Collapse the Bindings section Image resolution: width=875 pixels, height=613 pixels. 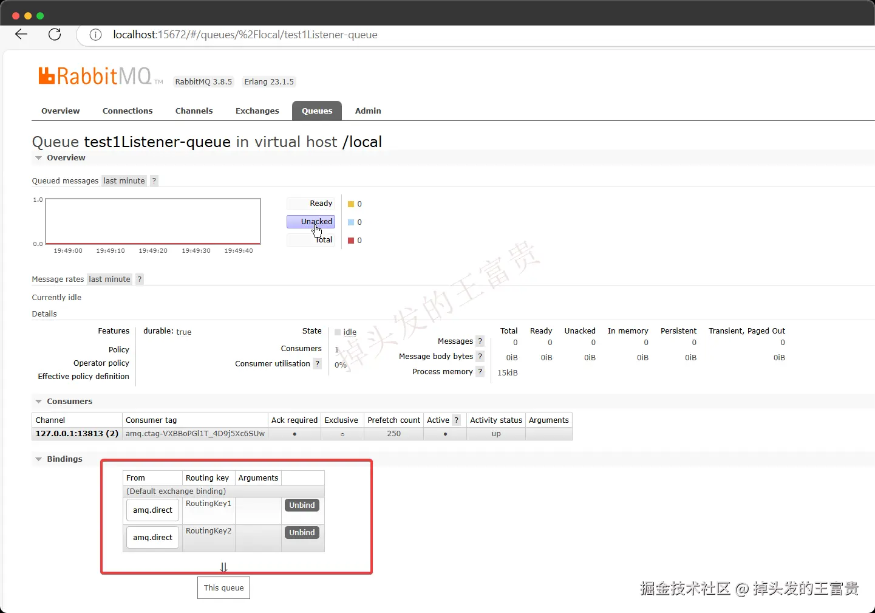[59, 459]
